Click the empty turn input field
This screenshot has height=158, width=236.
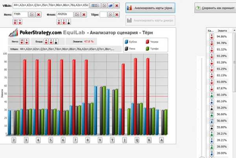(103, 15)
